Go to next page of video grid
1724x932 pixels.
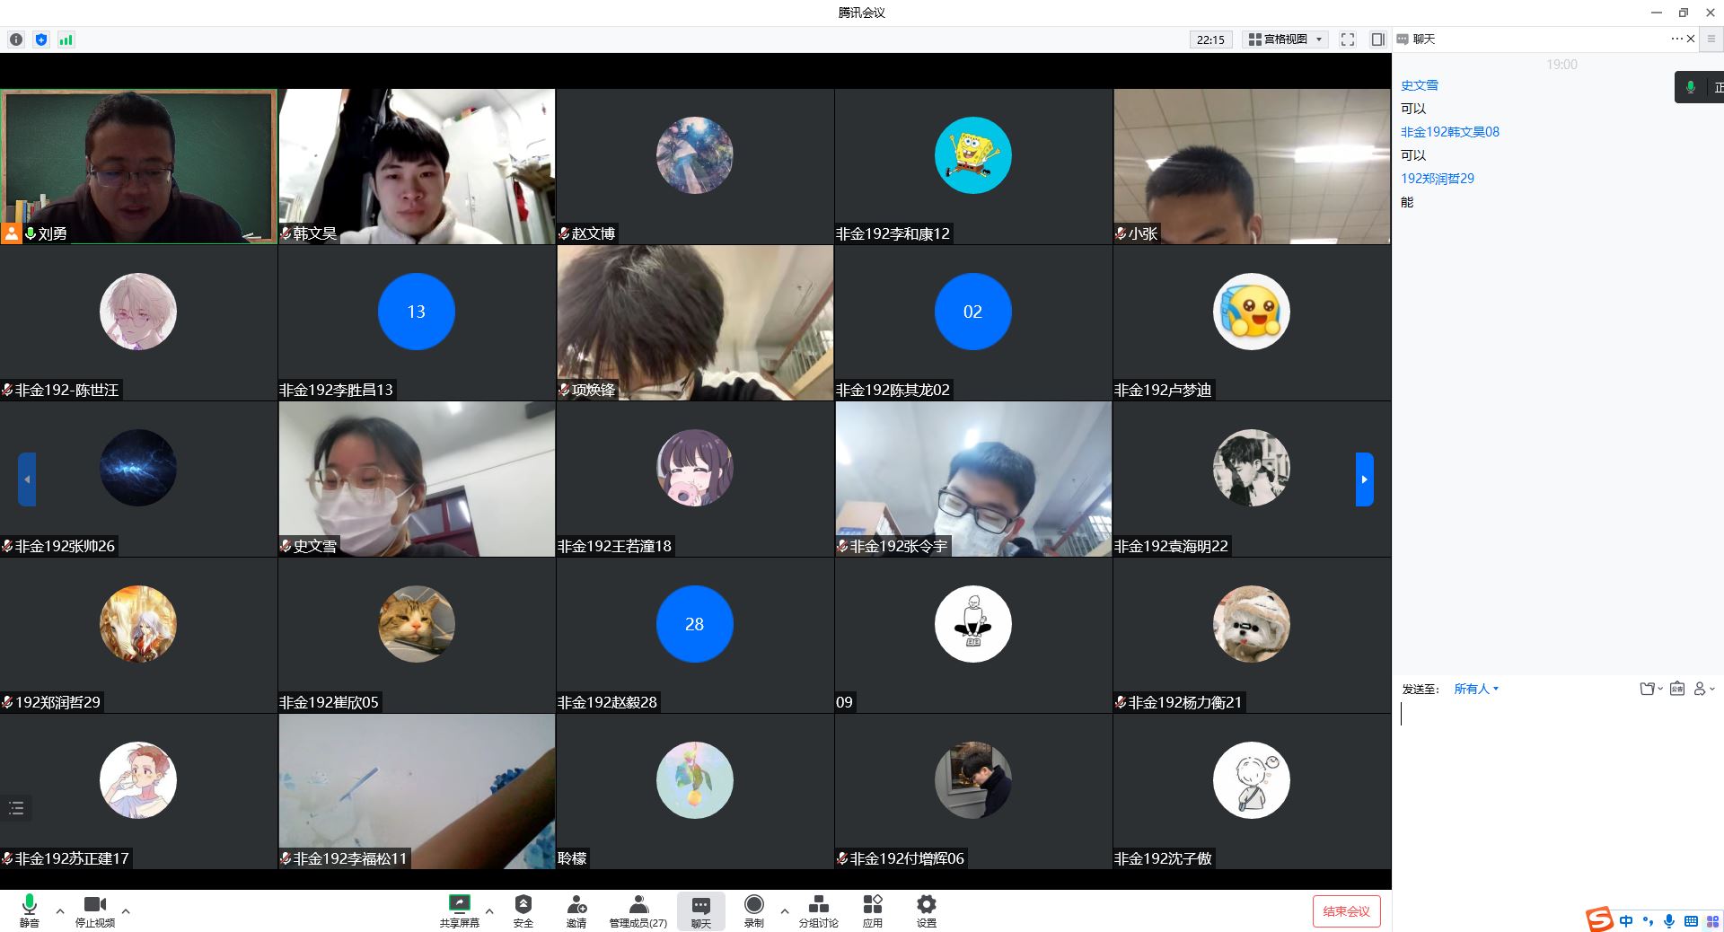1364,479
